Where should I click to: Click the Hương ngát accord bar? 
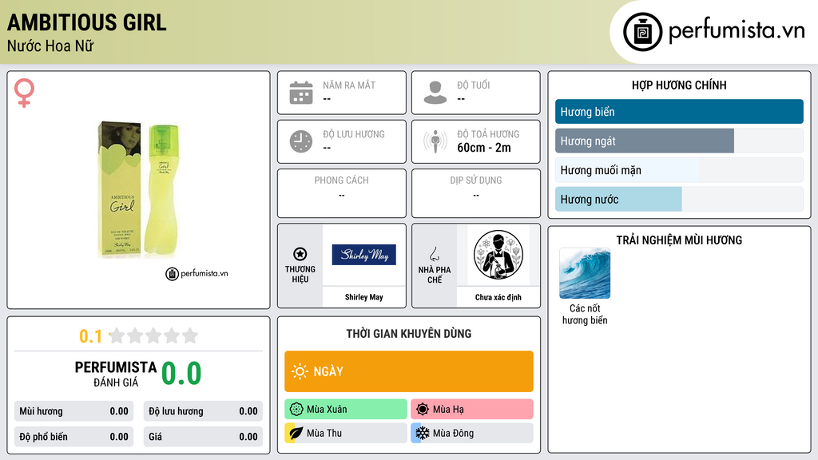click(x=679, y=141)
